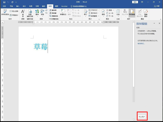Run 检查辅助功能 accessibility checker
The width and height of the screenshot is (163, 122).
tap(30, 12)
